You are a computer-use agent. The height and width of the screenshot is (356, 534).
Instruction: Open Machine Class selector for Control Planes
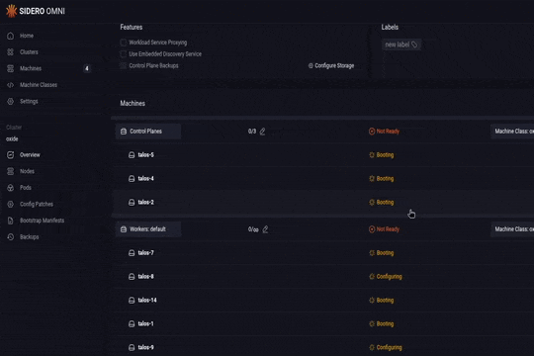[x=512, y=132]
